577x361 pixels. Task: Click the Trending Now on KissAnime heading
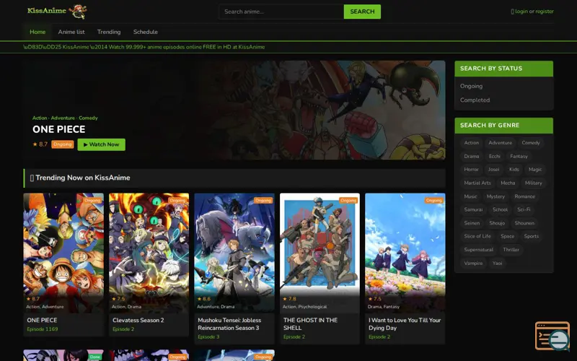click(x=83, y=178)
